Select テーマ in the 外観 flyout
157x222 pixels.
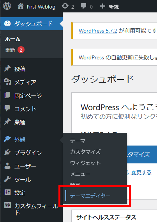click(x=78, y=141)
